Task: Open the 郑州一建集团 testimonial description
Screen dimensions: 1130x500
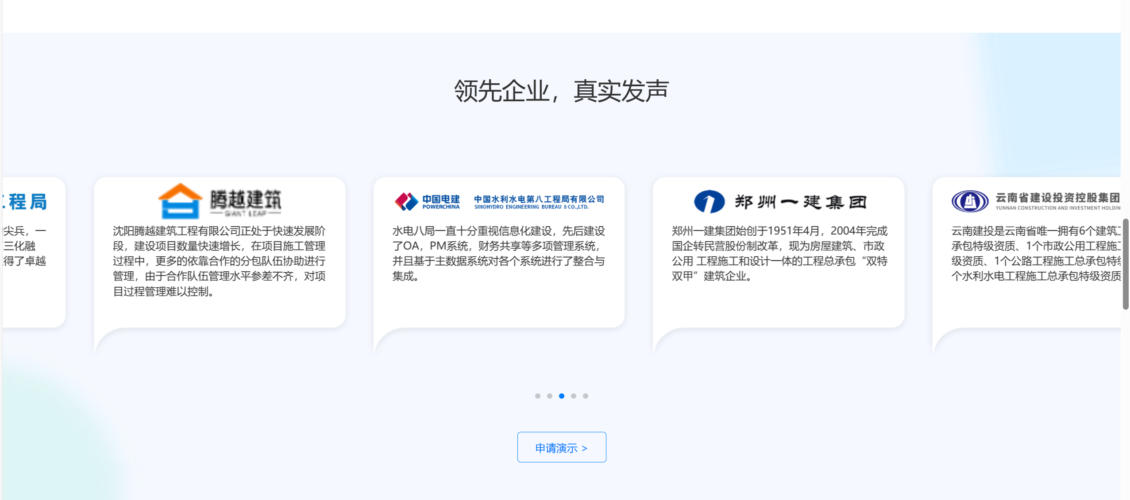Action: coord(779,254)
